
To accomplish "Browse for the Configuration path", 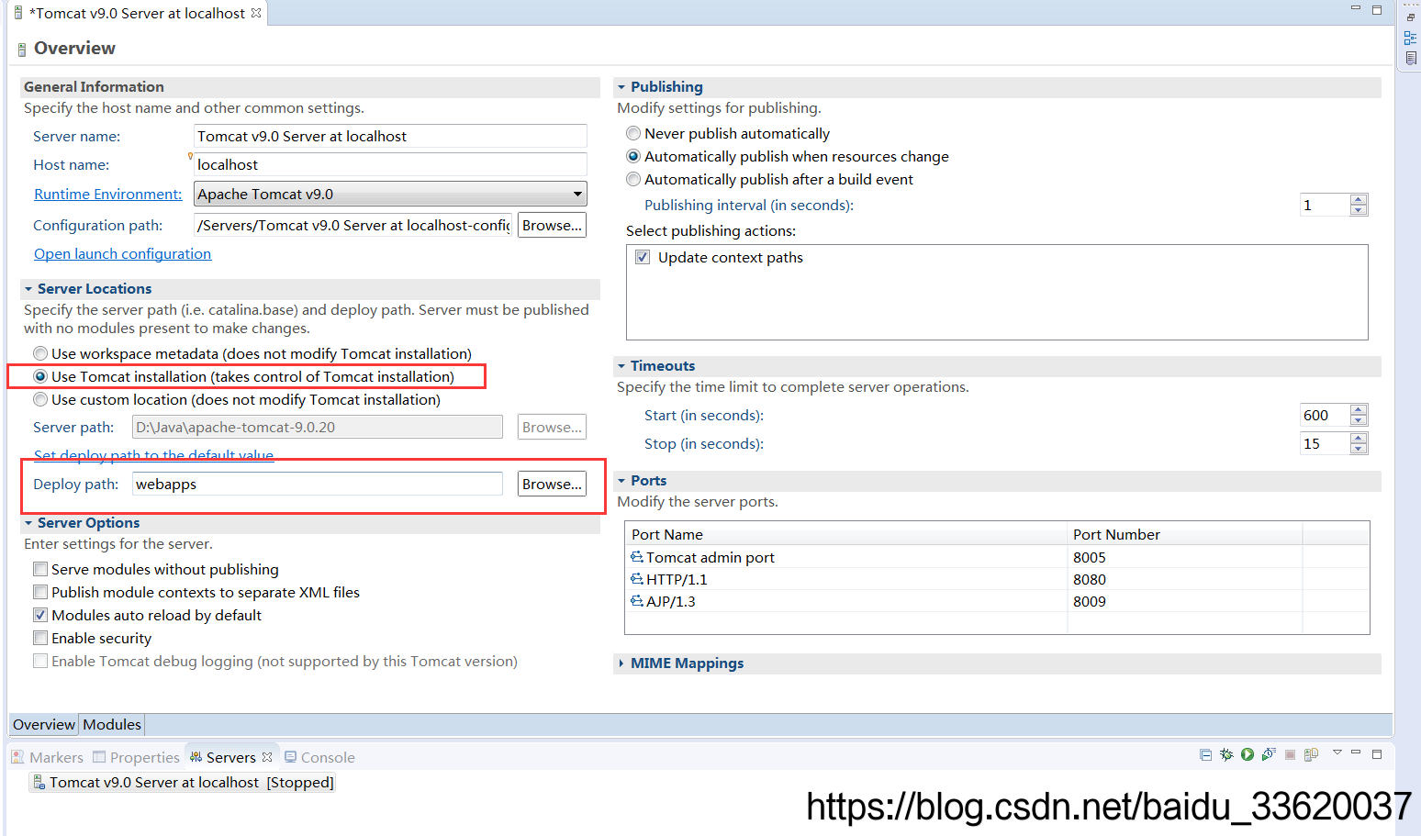I will [552, 225].
